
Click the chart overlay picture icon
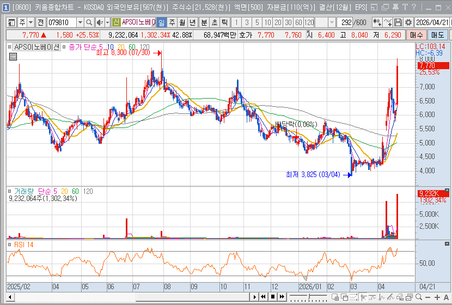409,297
